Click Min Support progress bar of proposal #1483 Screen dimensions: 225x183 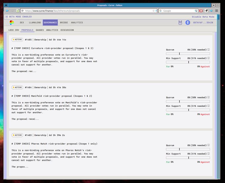click(x=188, y=158)
